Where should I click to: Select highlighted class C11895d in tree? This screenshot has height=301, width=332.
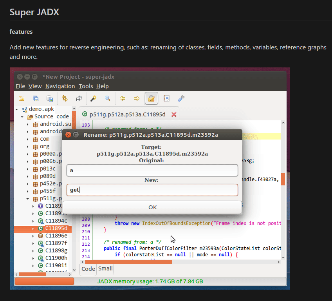tap(56, 228)
